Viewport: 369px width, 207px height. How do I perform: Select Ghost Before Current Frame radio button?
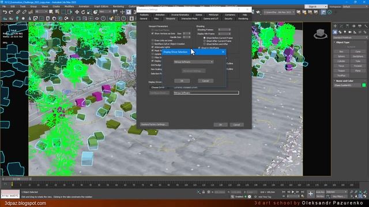[205, 38]
